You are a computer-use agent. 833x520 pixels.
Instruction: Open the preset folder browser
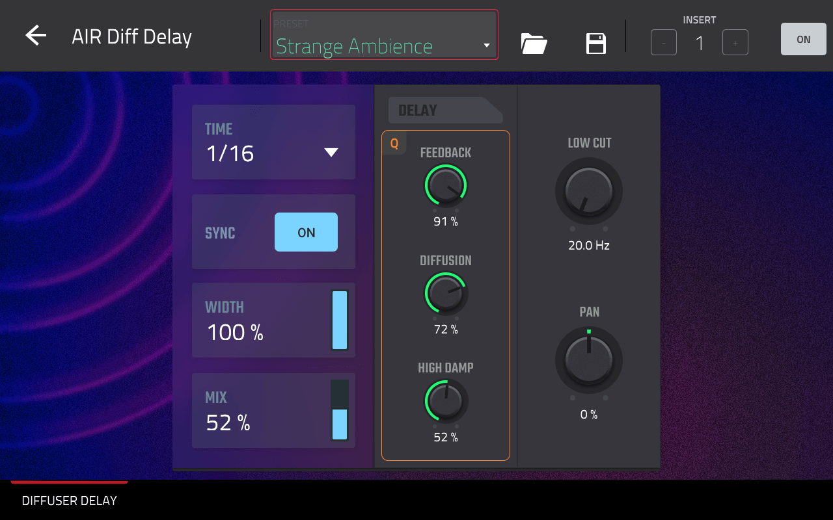(534, 44)
